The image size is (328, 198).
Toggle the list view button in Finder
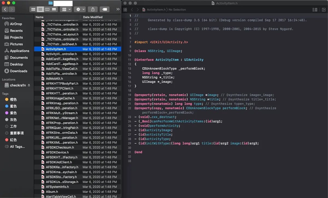[40, 9]
